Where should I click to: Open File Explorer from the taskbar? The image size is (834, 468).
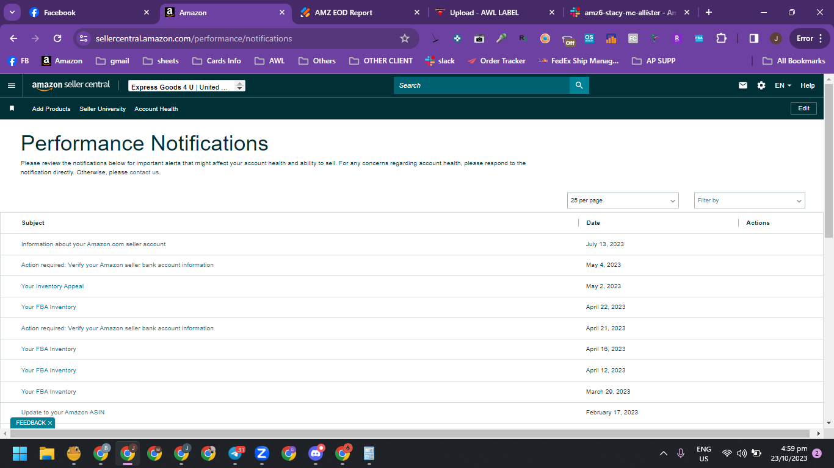47,453
